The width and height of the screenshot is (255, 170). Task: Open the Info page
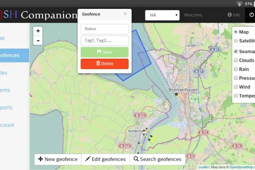coord(234,15)
